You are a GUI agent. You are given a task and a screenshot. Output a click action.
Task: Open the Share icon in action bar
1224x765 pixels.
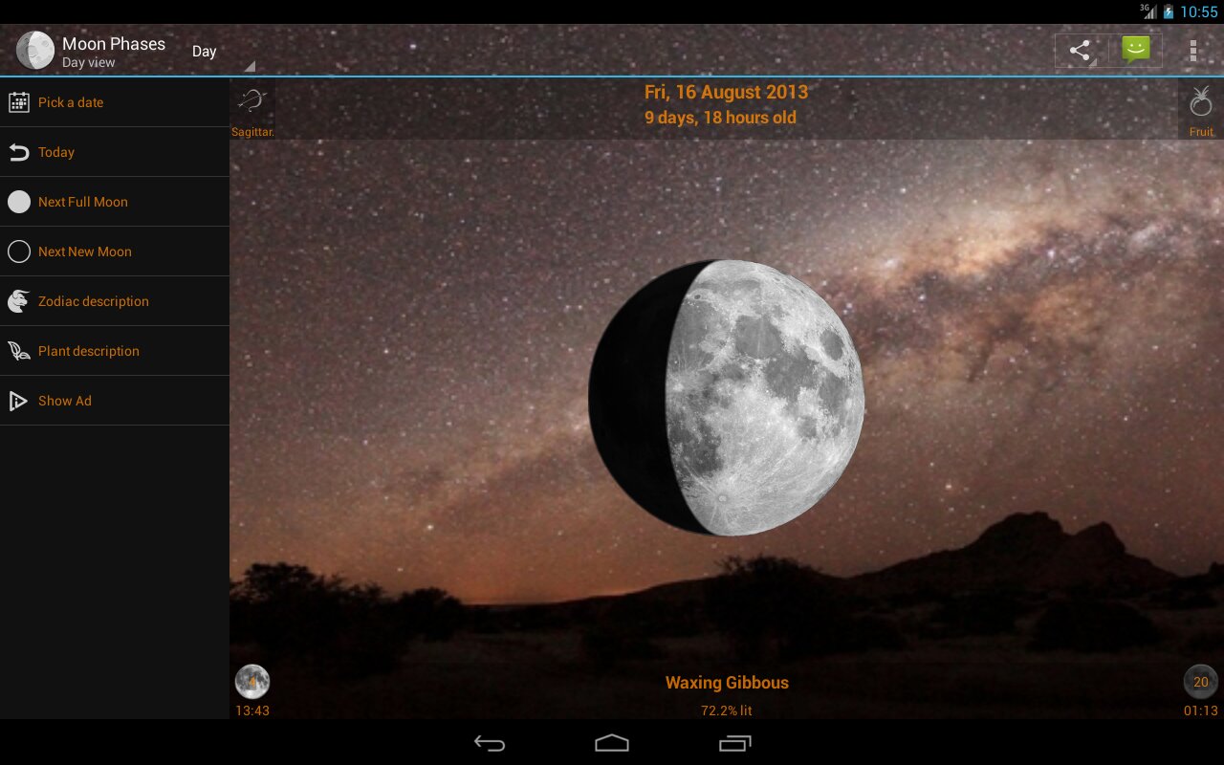pyautogui.click(x=1081, y=51)
